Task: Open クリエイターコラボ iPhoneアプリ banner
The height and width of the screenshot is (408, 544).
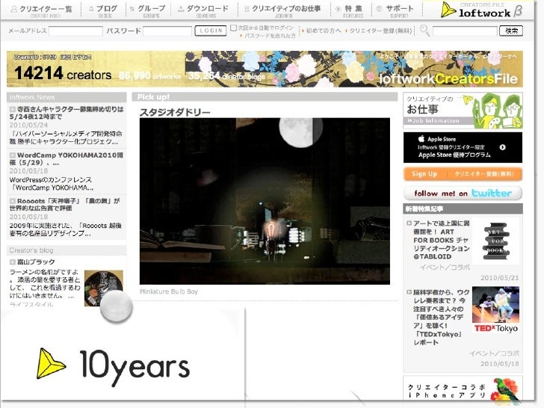Action: click(463, 391)
